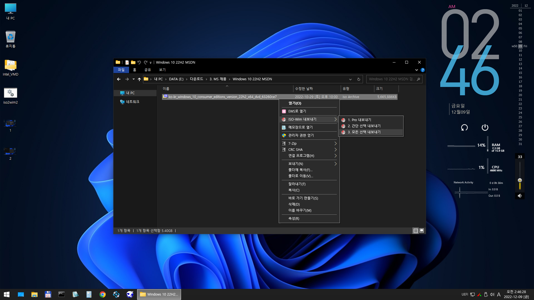The image size is (534, 300).
Task: Open the 보기 ribbon tab
Action: coord(162,70)
